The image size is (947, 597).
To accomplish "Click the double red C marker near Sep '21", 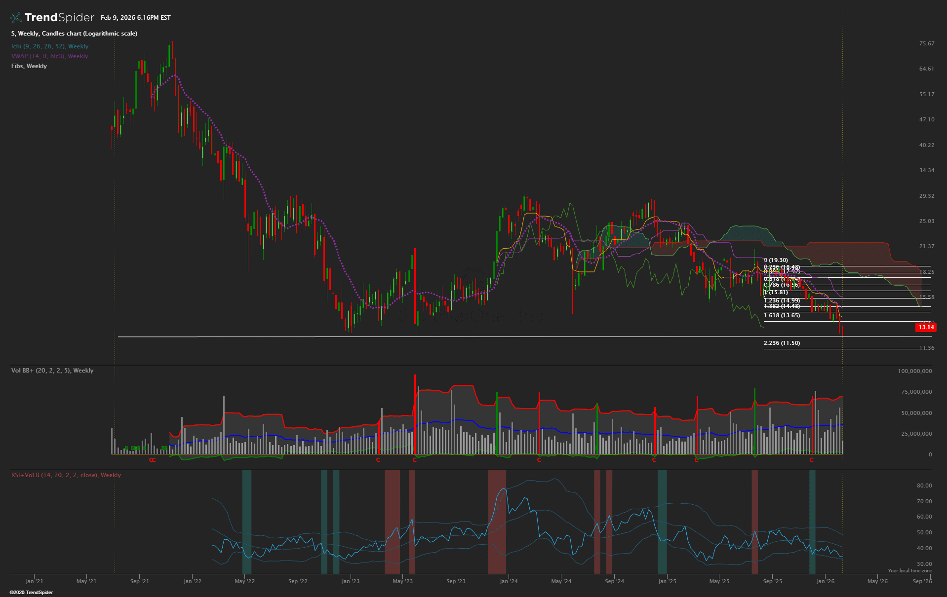I will click(153, 460).
